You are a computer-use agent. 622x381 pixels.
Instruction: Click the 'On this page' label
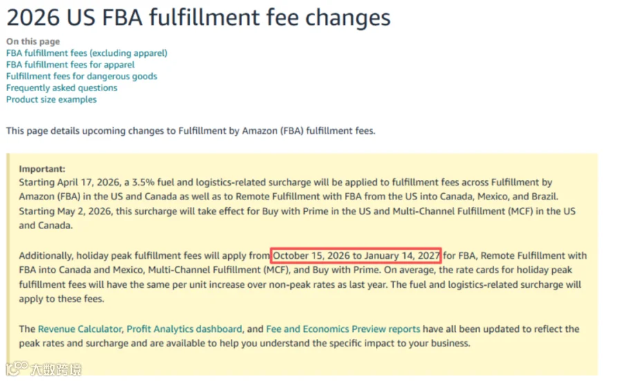pyautogui.click(x=33, y=41)
